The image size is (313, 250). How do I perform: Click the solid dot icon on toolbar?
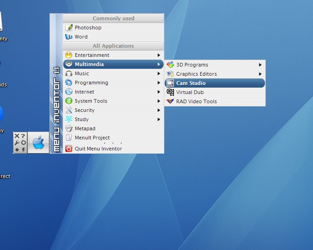[x=17, y=150]
